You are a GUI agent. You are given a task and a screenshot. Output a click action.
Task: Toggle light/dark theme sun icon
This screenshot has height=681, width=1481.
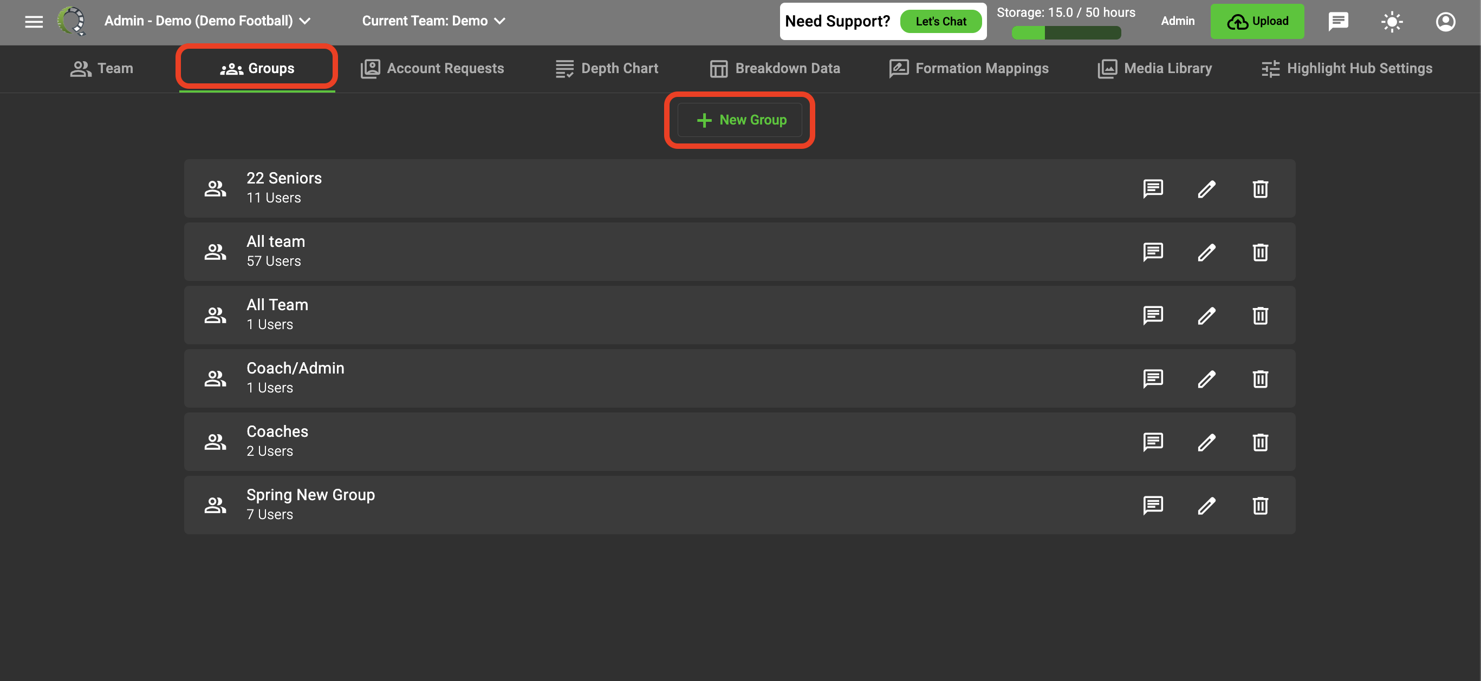click(1392, 21)
